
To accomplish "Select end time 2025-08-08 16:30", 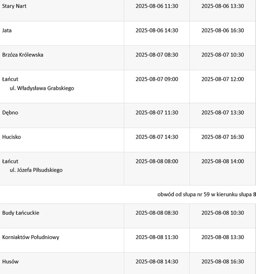I will (x=222, y=261).
